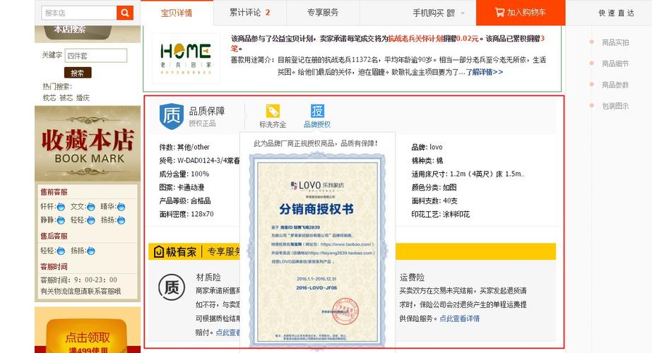Click the orange search magnifier button

pyautogui.click(x=125, y=13)
